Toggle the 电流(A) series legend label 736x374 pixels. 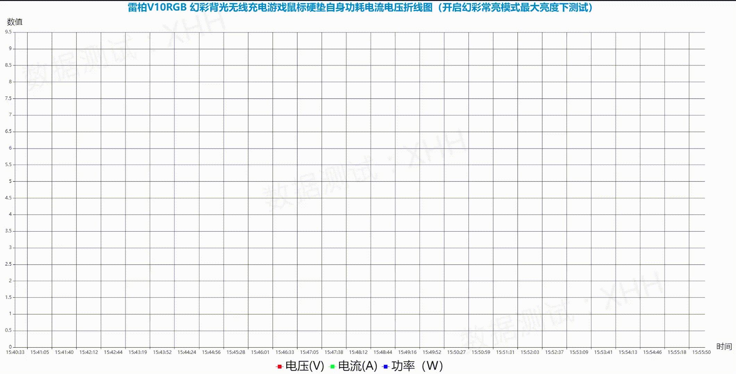click(x=358, y=366)
